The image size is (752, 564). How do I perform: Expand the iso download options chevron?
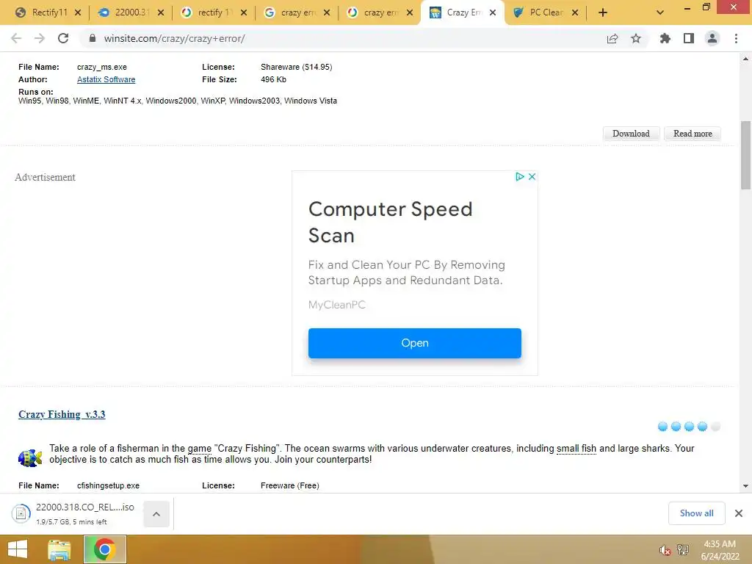(156, 514)
